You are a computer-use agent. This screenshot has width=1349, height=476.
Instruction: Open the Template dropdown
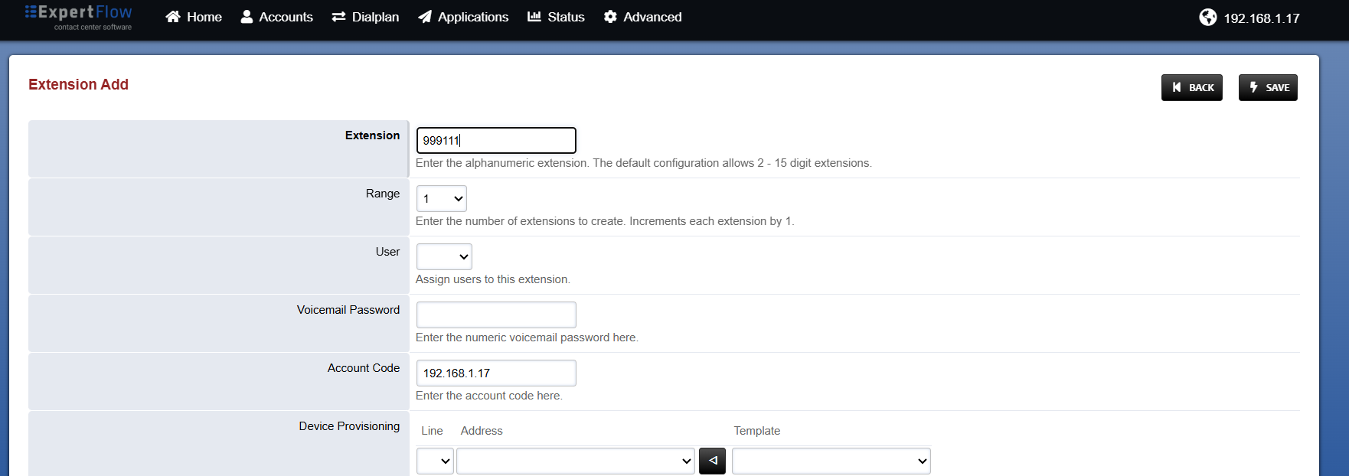pyautogui.click(x=831, y=461)
